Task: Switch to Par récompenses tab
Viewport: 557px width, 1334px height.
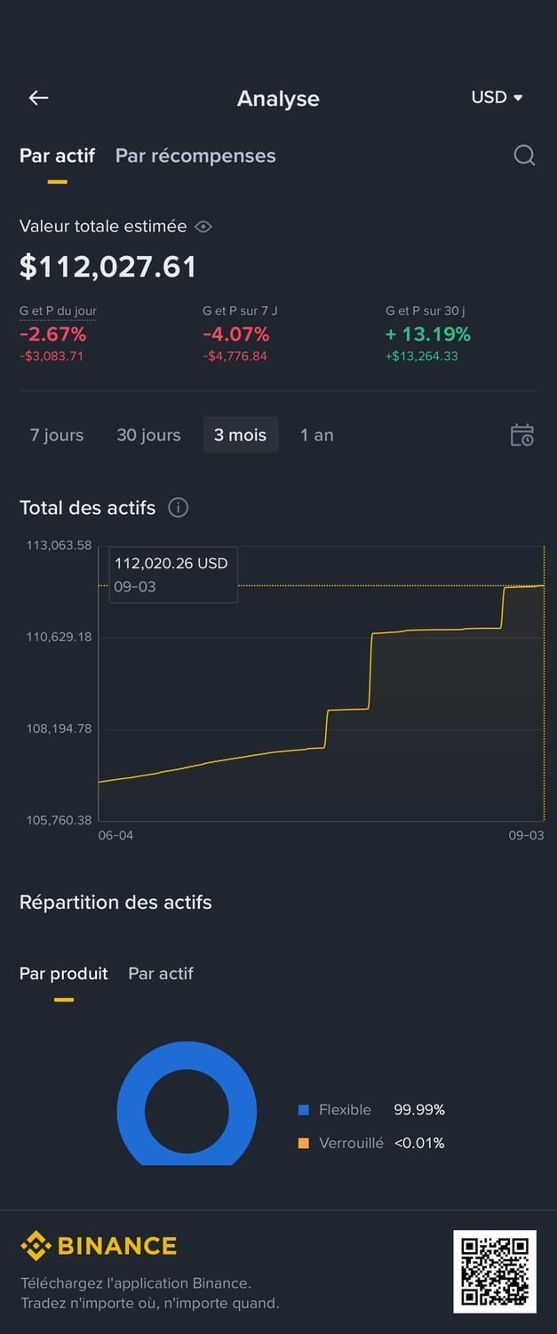Action: (195, 156)
